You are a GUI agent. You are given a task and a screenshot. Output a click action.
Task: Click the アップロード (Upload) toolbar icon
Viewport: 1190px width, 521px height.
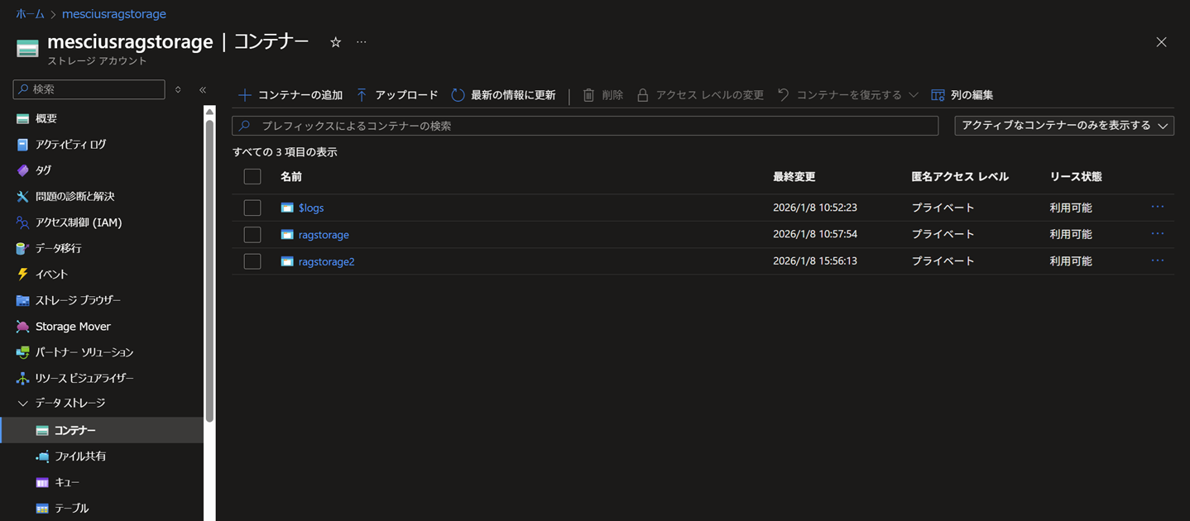pyautogui.click(x=397, y=94)
